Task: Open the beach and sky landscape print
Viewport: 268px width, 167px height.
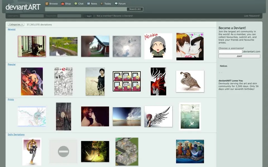Action: point(127,117)
